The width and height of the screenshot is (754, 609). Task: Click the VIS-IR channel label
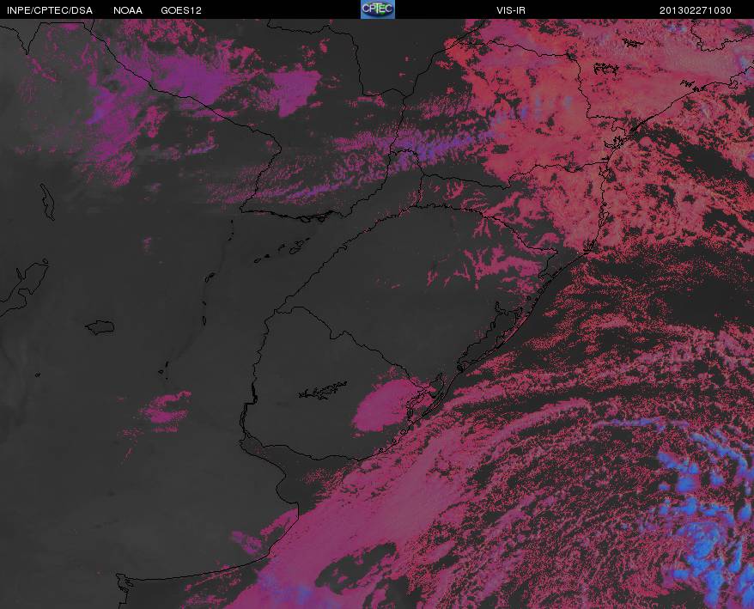[511, 10]
